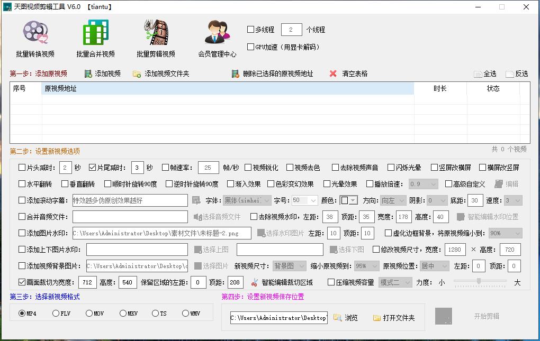Click the 浏览 button

pyautogui.click(x=346, y=318)
